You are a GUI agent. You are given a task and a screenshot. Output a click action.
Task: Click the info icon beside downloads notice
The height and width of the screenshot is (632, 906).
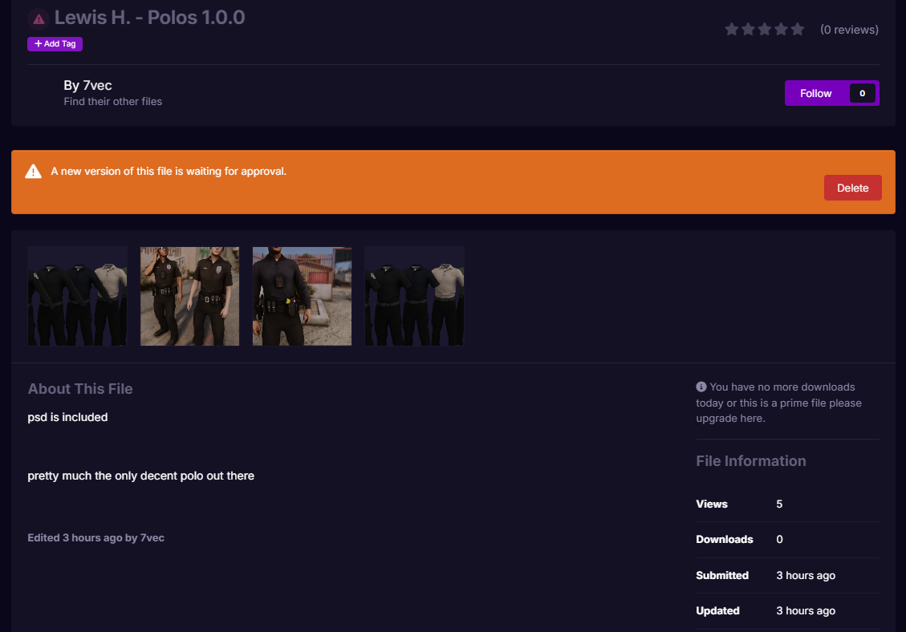[701, 387]
